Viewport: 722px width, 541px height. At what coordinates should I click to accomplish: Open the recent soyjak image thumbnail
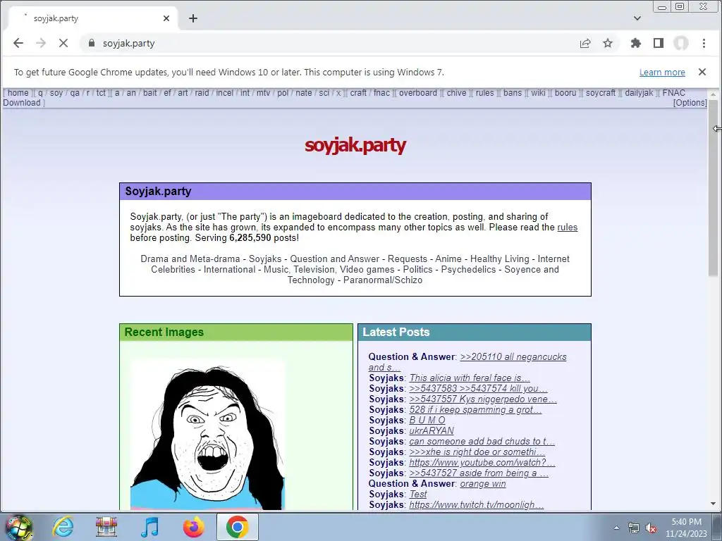tap(207, 434)
